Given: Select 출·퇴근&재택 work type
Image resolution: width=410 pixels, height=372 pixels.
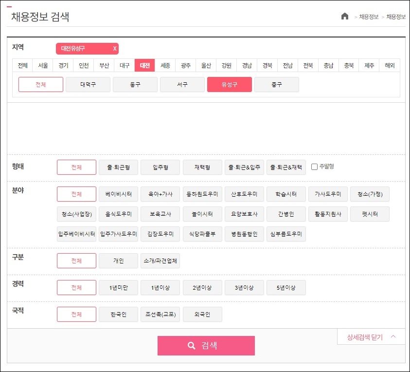Looking at the screenshot, I should tap(286, 167).
